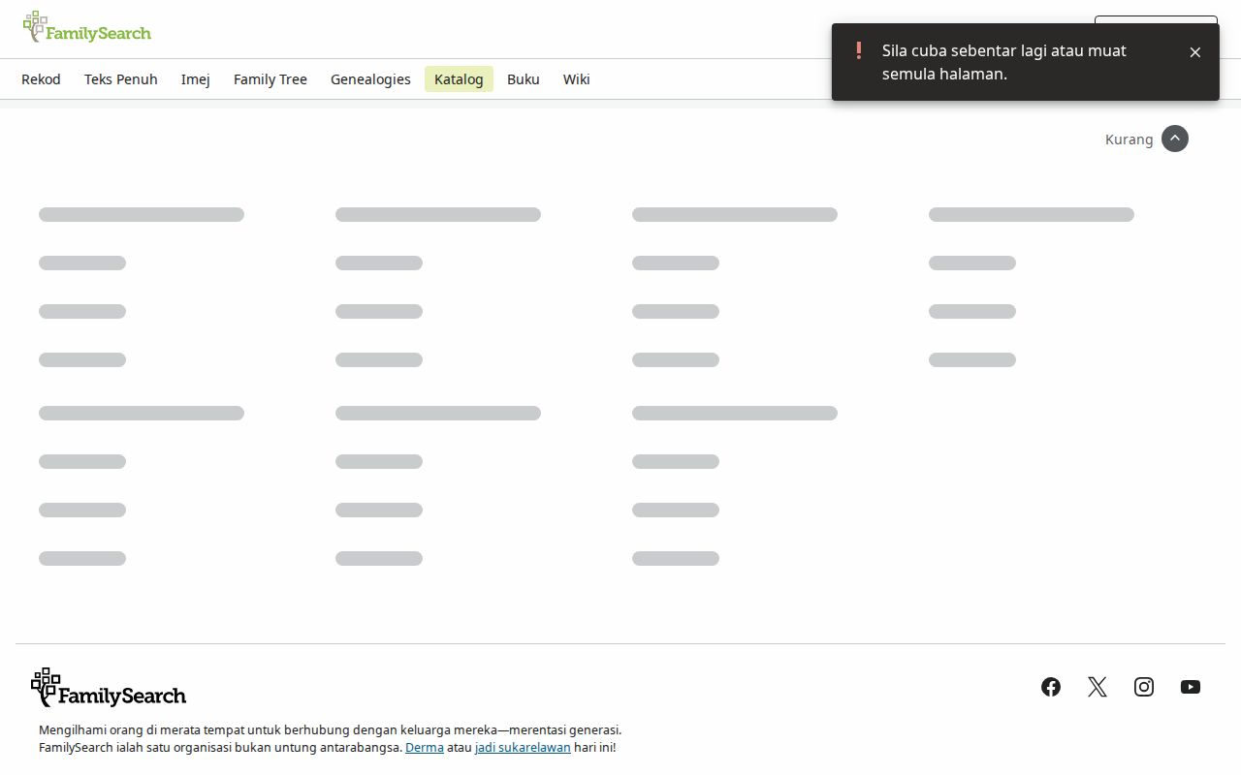Go to the Imej tab
The image size is (1241, 775).
[x=196, y=79]
